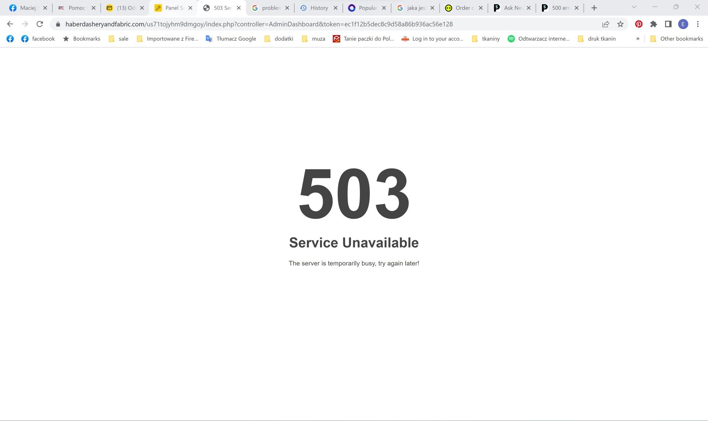Image resolution: width=708 pixels, height=421 pixels.
Task: Open the Other bookmarks folder
Action: (x=676, y=39)
